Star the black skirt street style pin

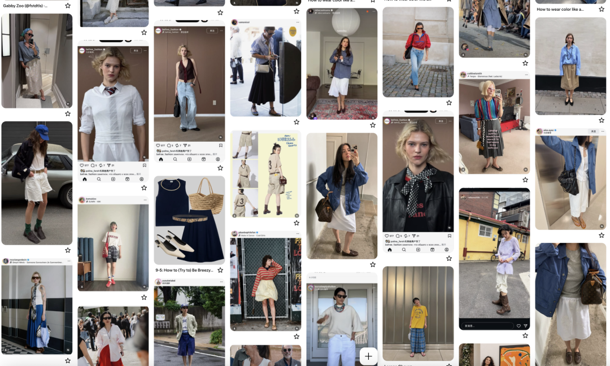pyautogui.click(x=297, y=122)
